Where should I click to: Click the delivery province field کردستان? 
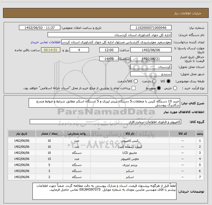(x=151, y=67)
